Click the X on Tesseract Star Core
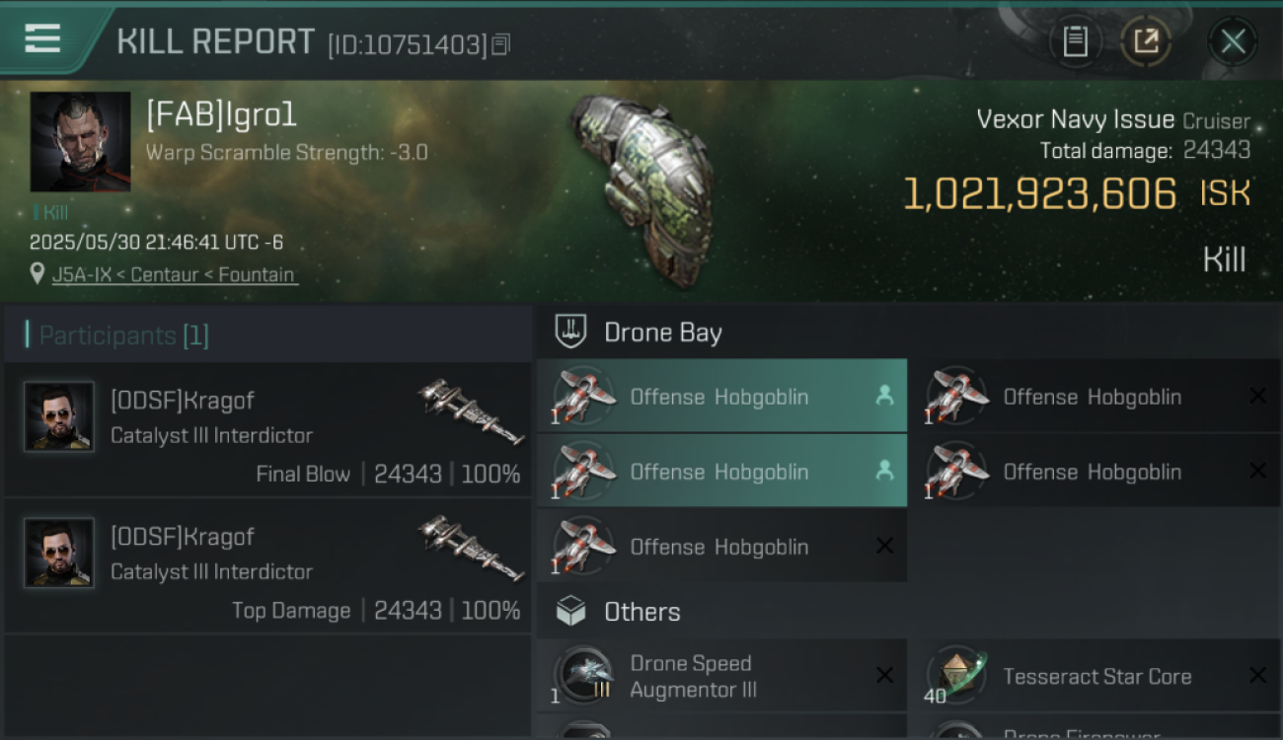The height and width of the screenshot is (740, 1283). click(x=1257, y=675)
